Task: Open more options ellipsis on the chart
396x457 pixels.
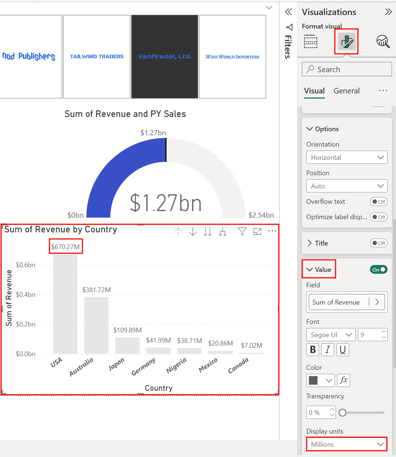Action: pos(272,232)
